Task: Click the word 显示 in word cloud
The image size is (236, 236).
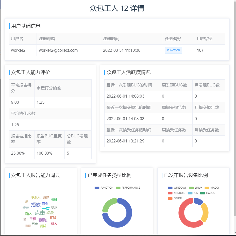Action: (x=54, y=207)
